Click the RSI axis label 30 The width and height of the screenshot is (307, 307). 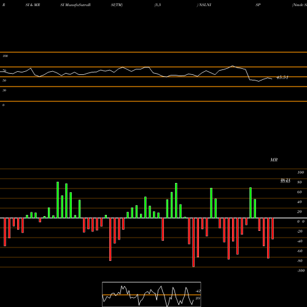click(x=4, y=90)
